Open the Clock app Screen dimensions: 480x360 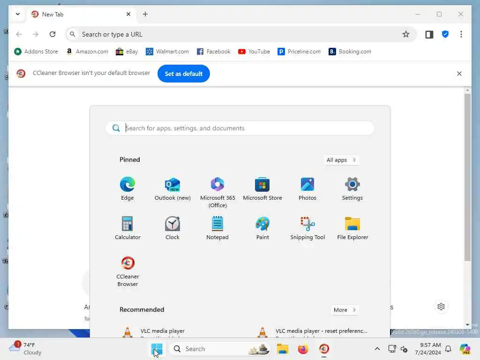[x=172, y=228]
